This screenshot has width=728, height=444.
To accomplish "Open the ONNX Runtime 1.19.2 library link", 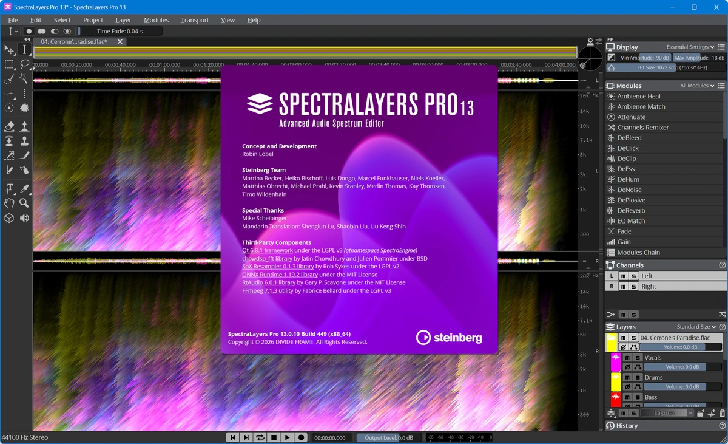I will (280, 275).
